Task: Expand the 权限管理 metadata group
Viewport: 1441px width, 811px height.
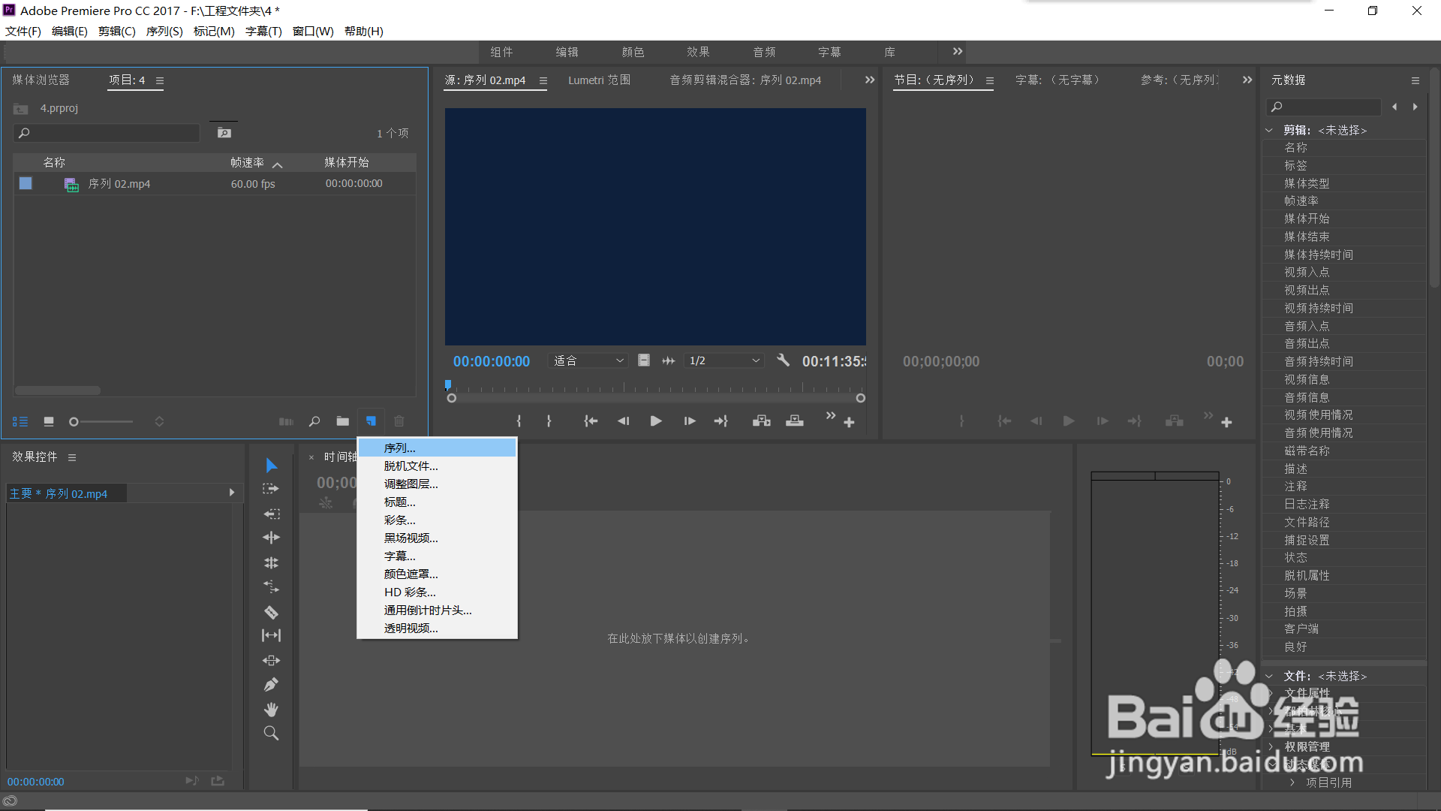Action: (x=1270, y=746)
